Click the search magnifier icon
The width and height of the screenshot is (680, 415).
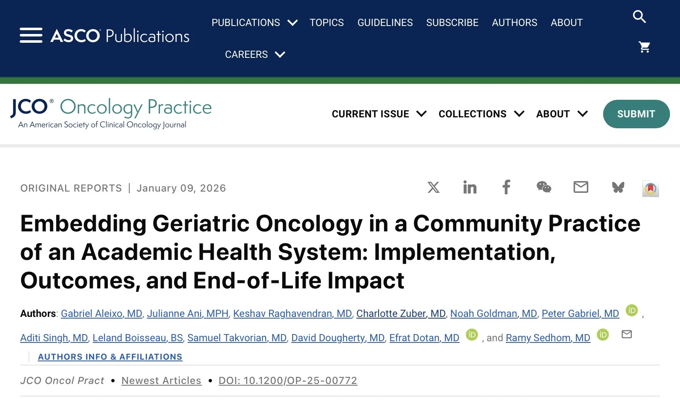tap(639, 17)
